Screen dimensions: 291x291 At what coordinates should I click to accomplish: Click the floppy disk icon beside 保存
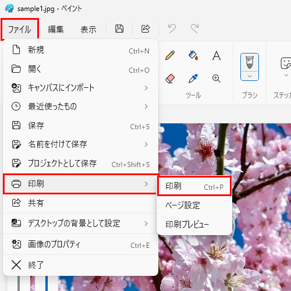click(16, 125)
